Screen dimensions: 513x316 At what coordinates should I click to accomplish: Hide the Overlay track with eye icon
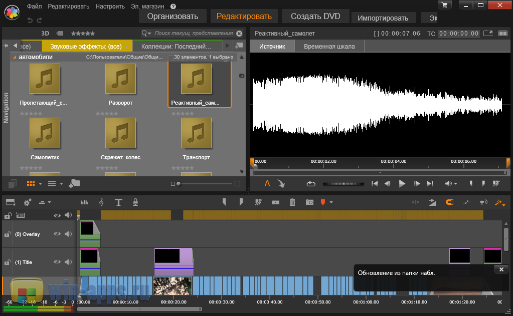click(57, 234)
